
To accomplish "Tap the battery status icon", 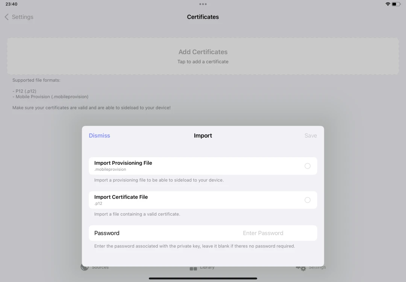I will (396, 4).
